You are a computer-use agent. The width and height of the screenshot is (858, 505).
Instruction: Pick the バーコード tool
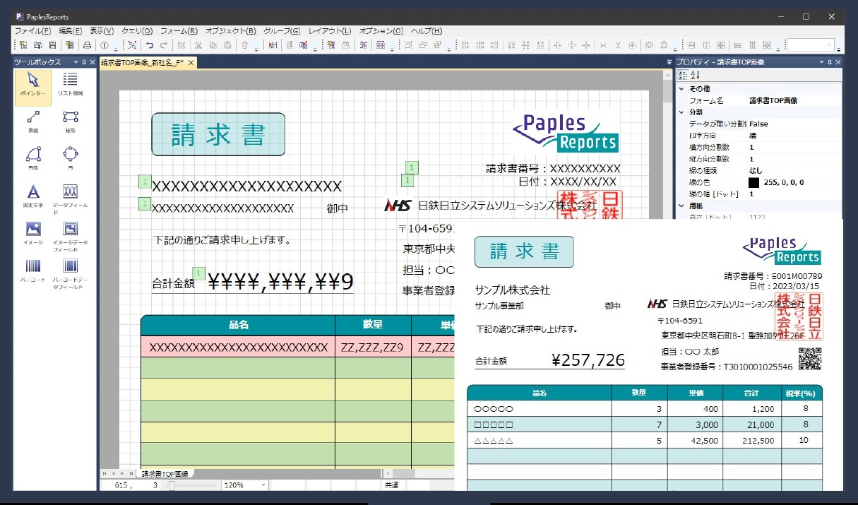pyautogui.click(x=32, y=271)
